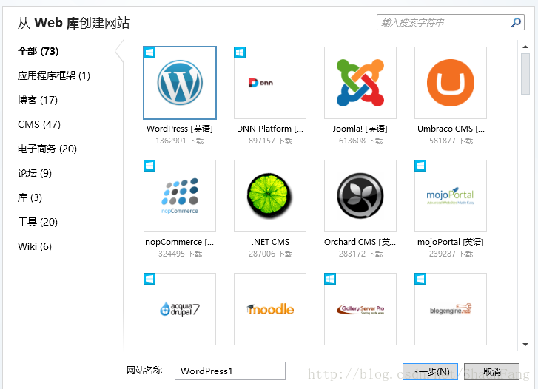Click the 'Joomla! [英语]' label

click(360, 129)
